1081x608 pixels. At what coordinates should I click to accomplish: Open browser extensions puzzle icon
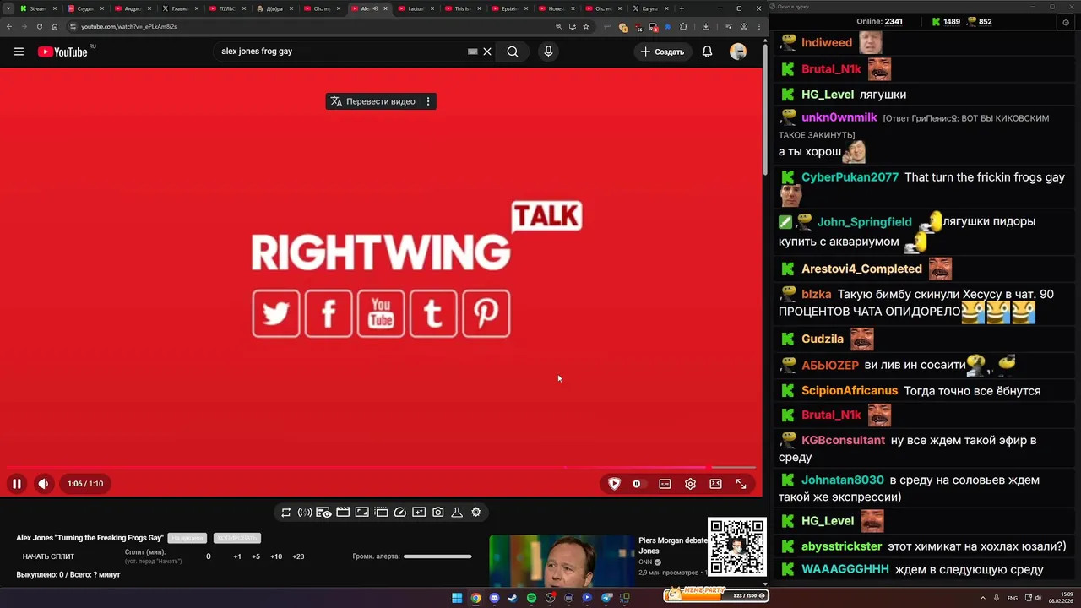pos(683,26)
